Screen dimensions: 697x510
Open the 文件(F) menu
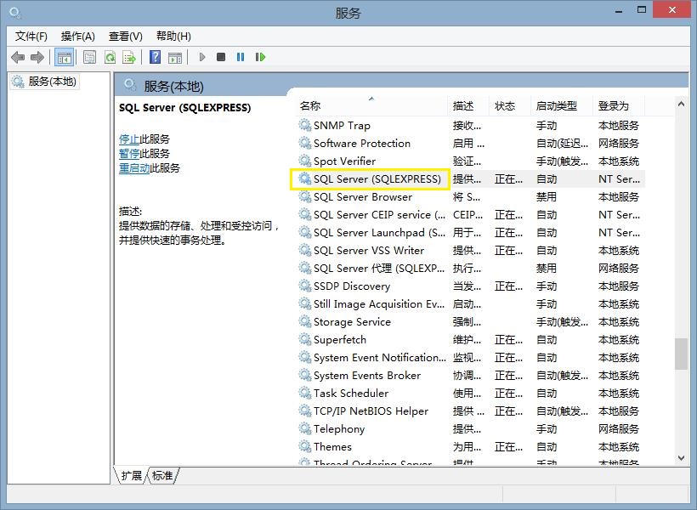[x=31, y=36]
